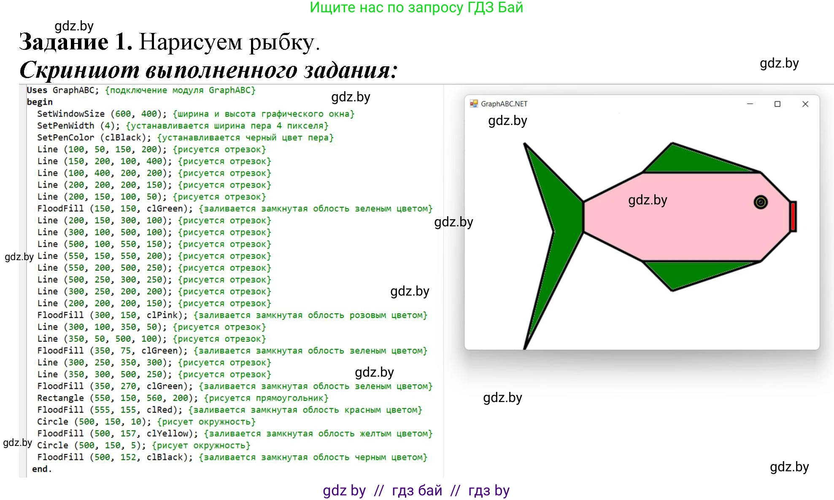Click the GraphABC.NET title bar text
The height and width of the screenshot is (500, 834).
(x=504, y=104)
